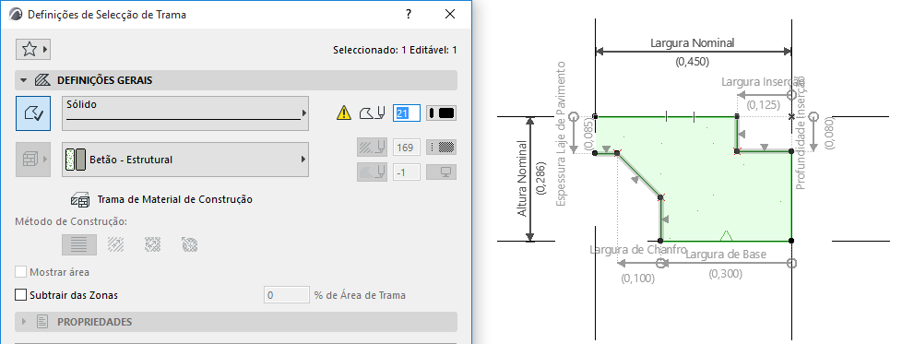The height and width of the screenshot is (344, 902).
Task: Click the Profundidade Inserção label
Action: click(x=801, y=134)
